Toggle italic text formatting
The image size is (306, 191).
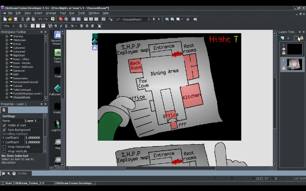(x=61, y=26)
